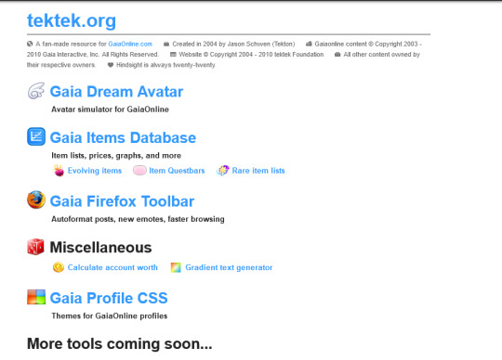This screenshot has height=360, width=502.
Task: Click 'More tools coming soon...' heading
Action: [120, 344]
